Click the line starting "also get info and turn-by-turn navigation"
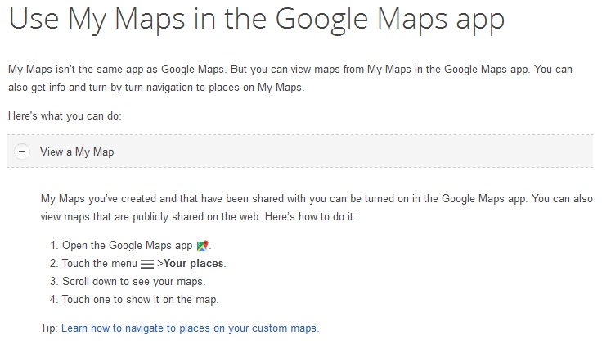The width and height of the screenshot is (602, 344). point(156,88)
